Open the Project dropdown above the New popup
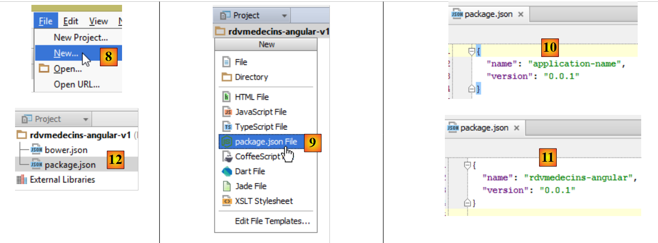658x243 pixels. [x=284, y=16]
